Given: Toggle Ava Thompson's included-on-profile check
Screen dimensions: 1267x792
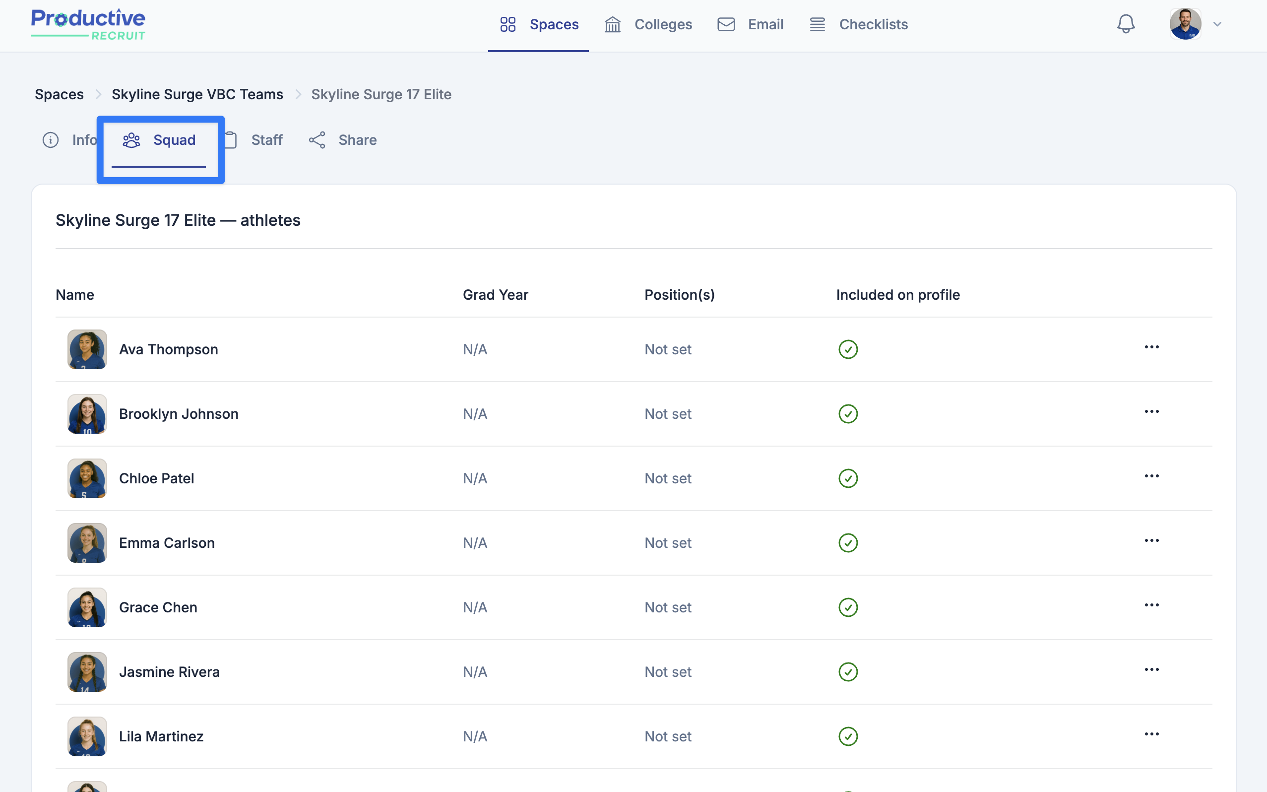Looking at the screenshot, I should (848, 349).
